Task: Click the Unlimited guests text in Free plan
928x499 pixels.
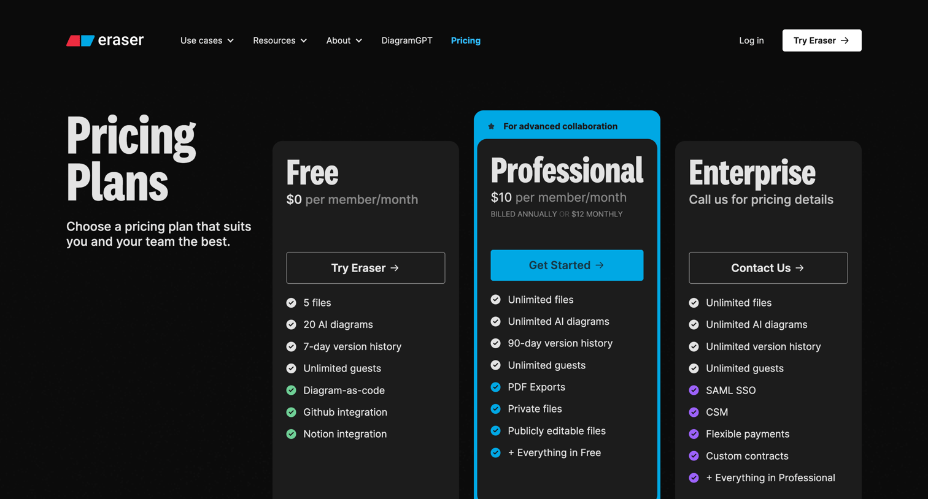Action: coord(342,368)
